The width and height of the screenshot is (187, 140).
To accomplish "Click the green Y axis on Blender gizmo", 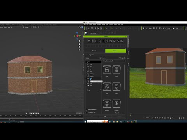I will [x=80, y=36].
